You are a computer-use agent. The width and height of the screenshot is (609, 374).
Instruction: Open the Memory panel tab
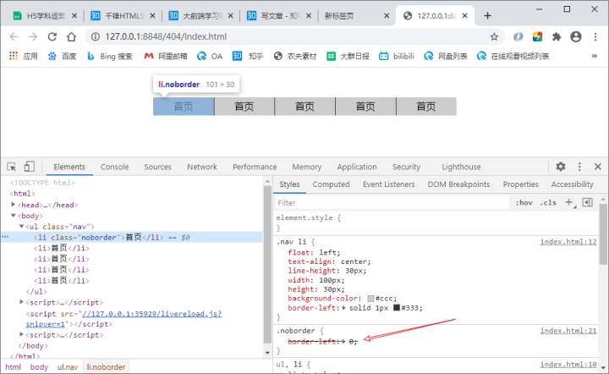point(307,167)
